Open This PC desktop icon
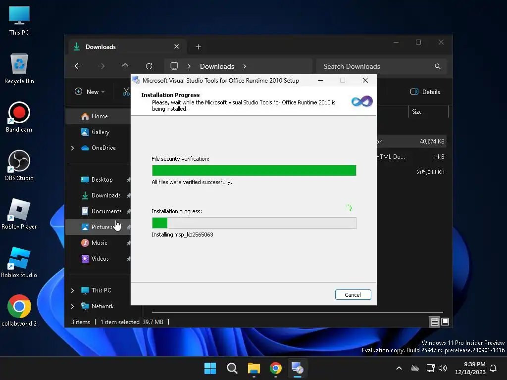 [19, 20]
